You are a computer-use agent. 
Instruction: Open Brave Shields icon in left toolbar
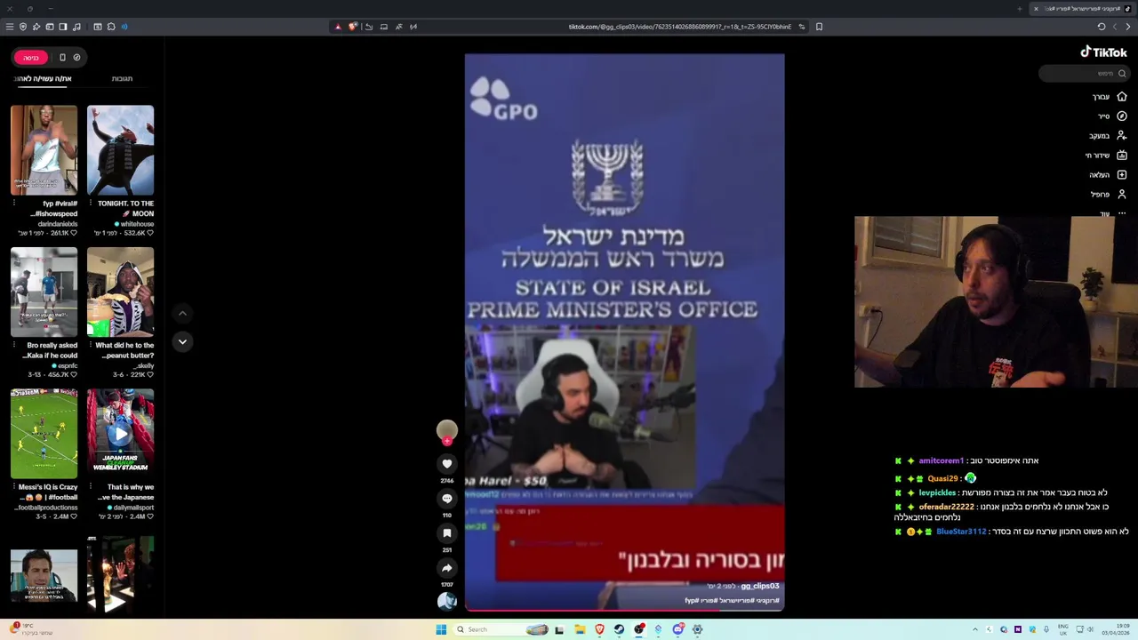point(23,27)
